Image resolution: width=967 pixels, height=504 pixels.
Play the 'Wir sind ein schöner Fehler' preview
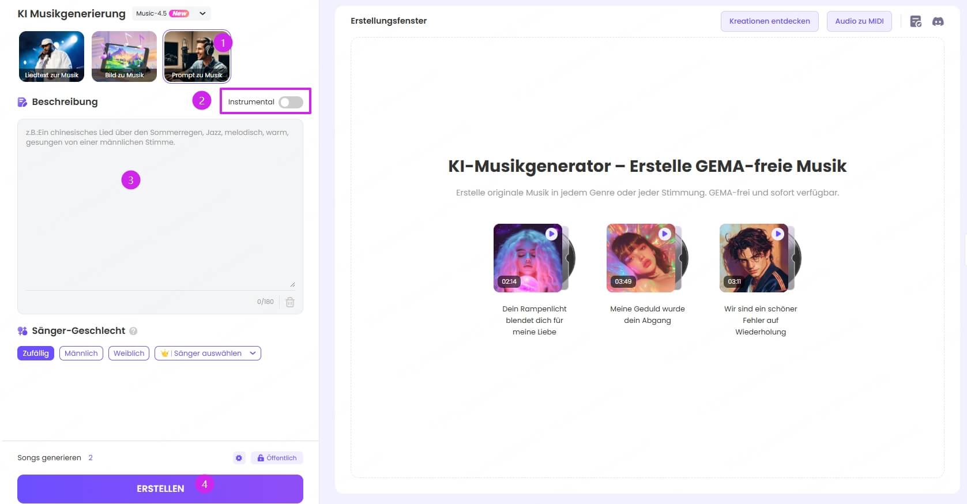[x=777, y=234]
